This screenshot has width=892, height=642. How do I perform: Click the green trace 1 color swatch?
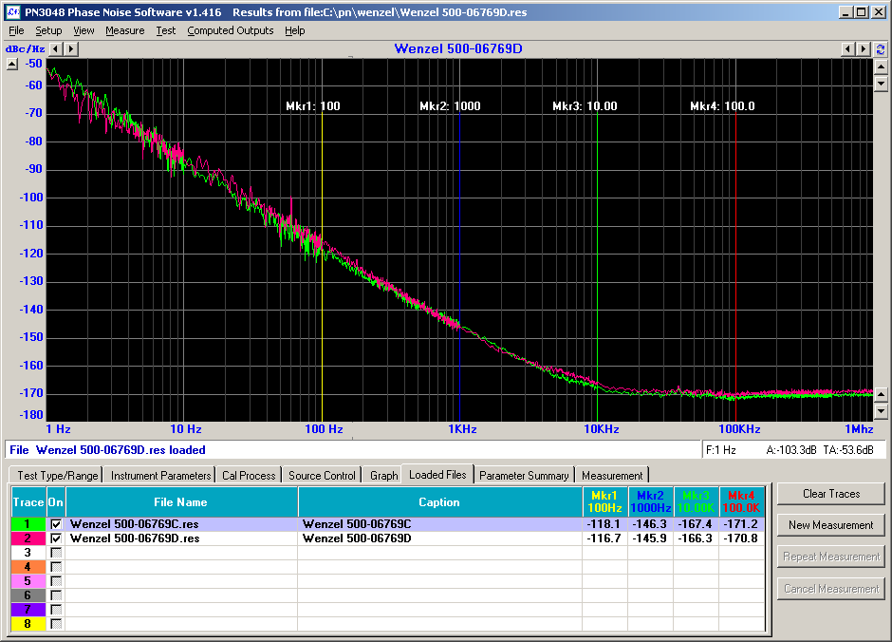pyautogui.click(x=28, y=524)
